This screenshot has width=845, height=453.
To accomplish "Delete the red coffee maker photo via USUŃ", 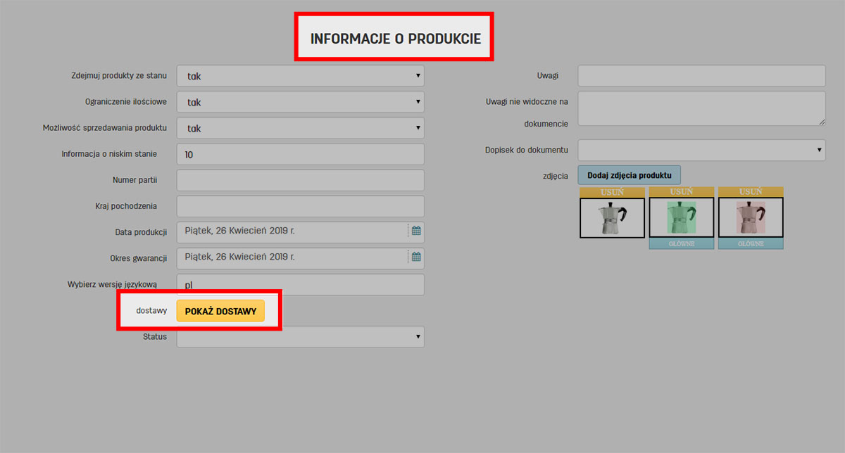I will click(751, 192).
